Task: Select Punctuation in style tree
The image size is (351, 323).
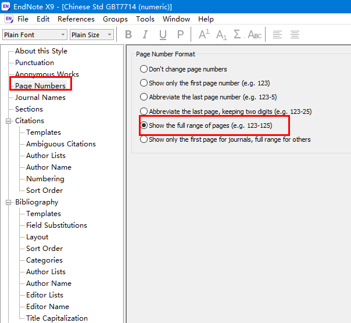Action: pyautogui.click(x=34, y=63)
